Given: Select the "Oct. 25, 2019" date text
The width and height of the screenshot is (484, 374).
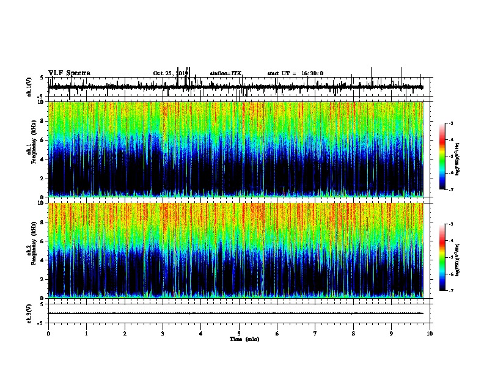Looking at the screenshot, I should (170, 73).
